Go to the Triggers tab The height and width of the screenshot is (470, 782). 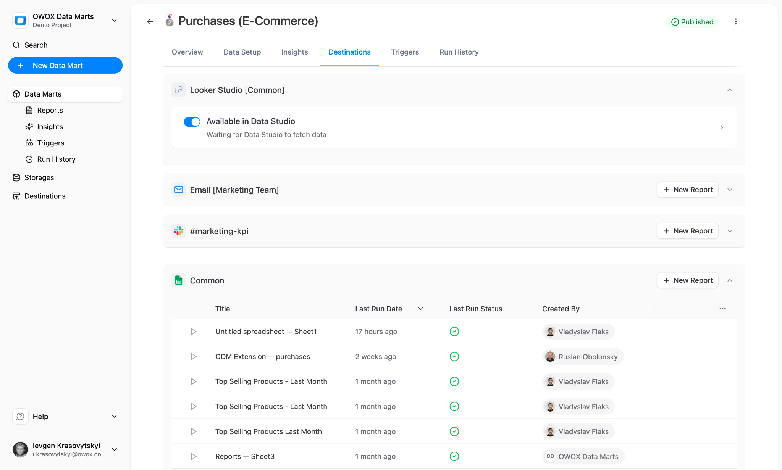coord(405,52)
